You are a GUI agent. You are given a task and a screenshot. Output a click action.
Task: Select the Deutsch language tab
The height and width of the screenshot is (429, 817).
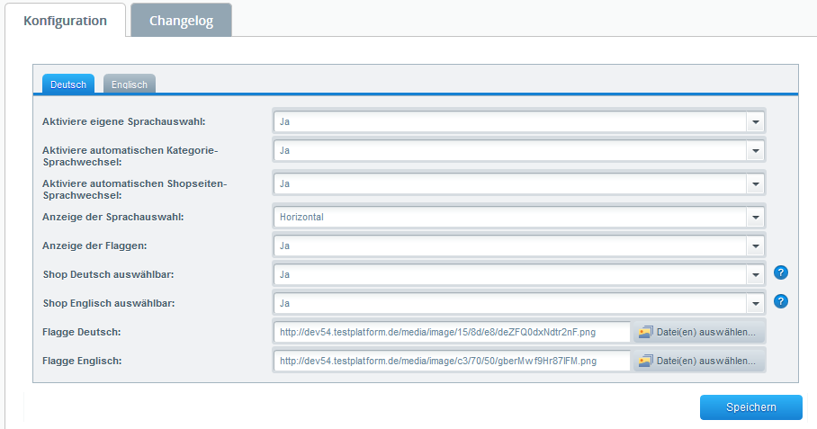tap(68, 85)
